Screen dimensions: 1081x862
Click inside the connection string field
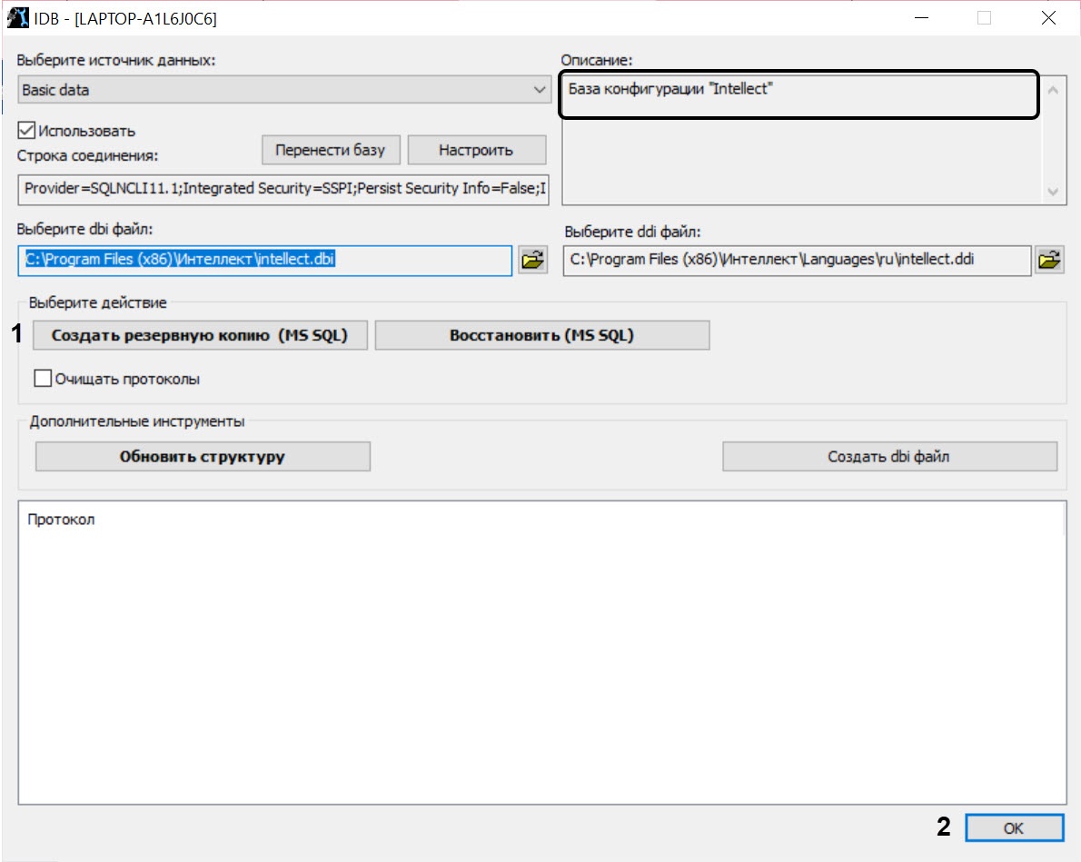pos(283,189)
